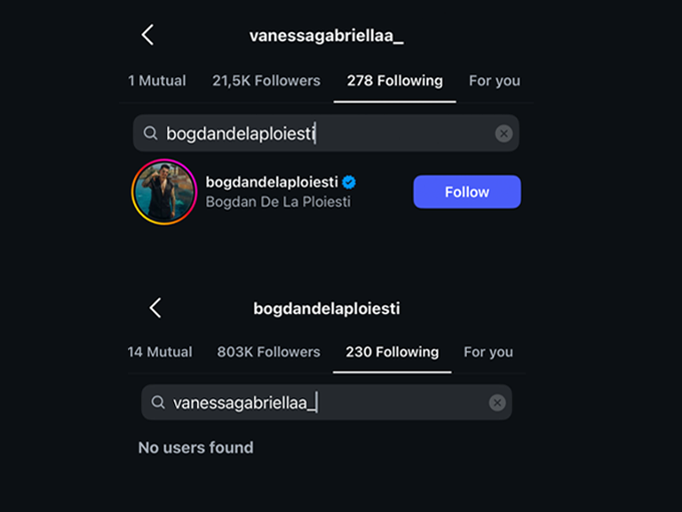The height and width of the screenshot is (512, 682).
Task: Click the bottom search magnifier icon
Action: pyautogui.click(x=158, y=403)
